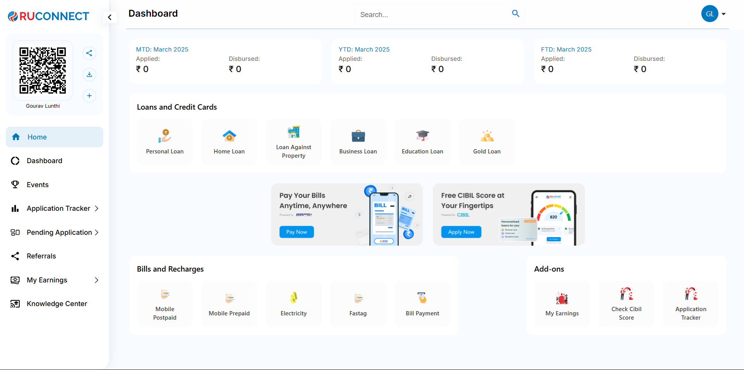The width and height of the screenshot is (744, 370).
Task: Click the share QR code icon
Action: [x=89, y=53]
